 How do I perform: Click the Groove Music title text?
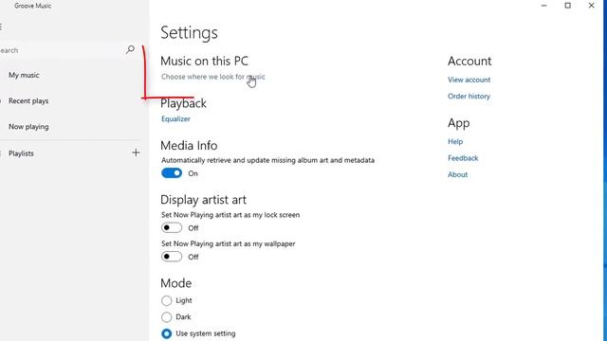pyautogui.click(x=33, y=6)
